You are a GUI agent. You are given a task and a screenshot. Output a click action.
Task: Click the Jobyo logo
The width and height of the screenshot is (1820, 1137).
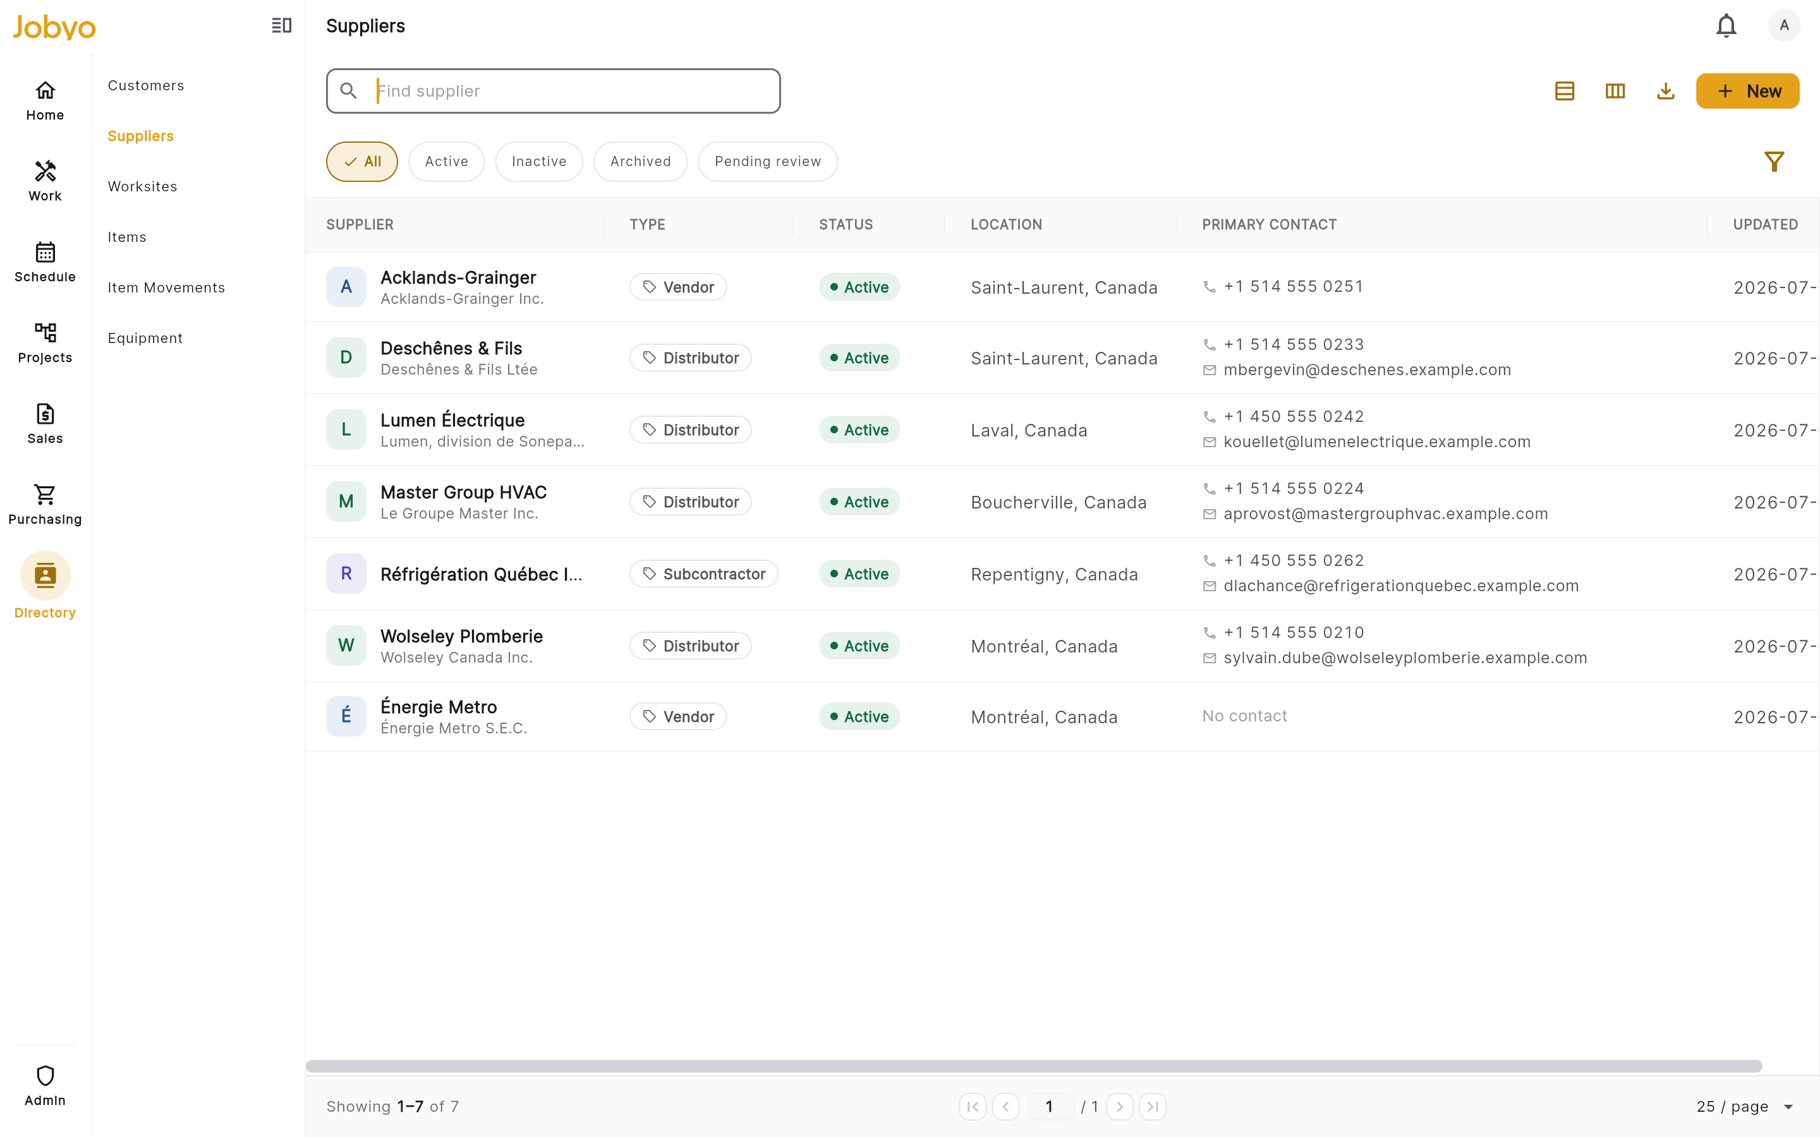click(54, 27)
